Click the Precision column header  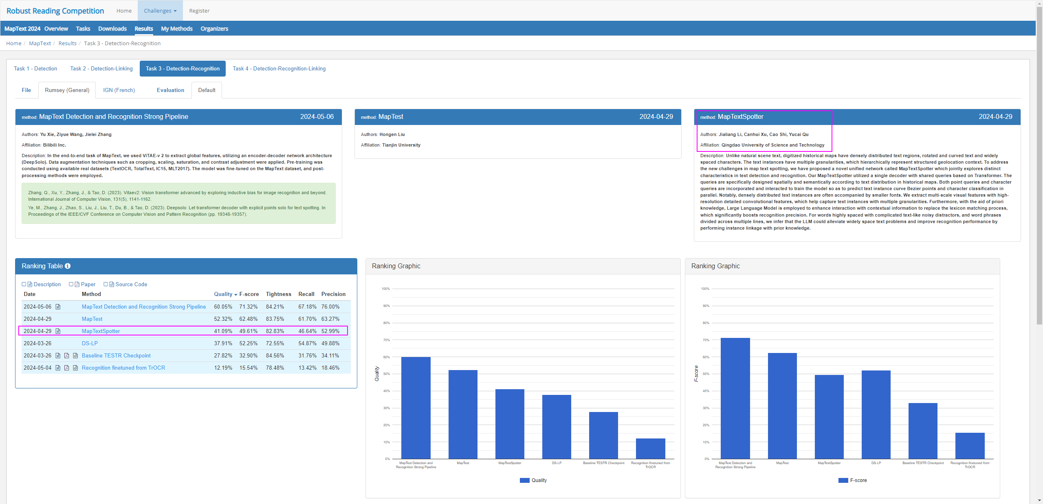333,294
